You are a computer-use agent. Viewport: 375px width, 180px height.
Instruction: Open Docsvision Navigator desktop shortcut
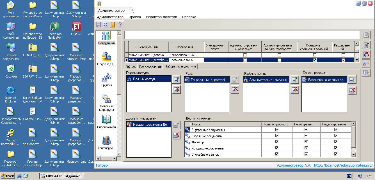[x=54, y=31]
